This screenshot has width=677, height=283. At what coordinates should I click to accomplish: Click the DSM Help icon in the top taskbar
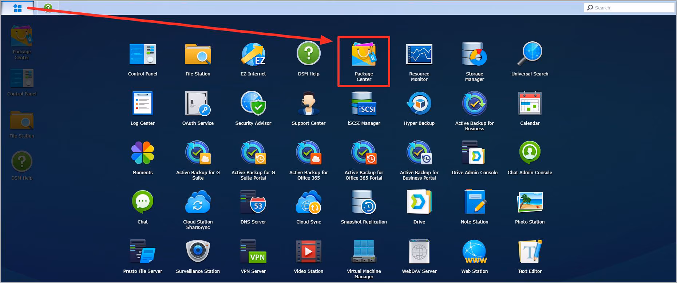(x=48, y=8)
